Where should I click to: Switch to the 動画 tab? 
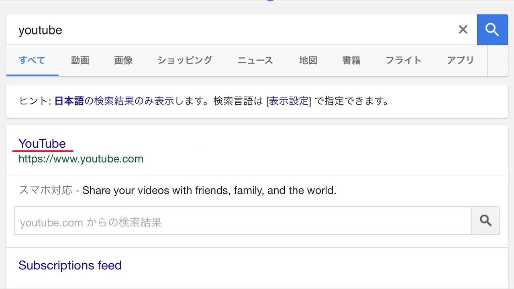click(x=80, y=60)
